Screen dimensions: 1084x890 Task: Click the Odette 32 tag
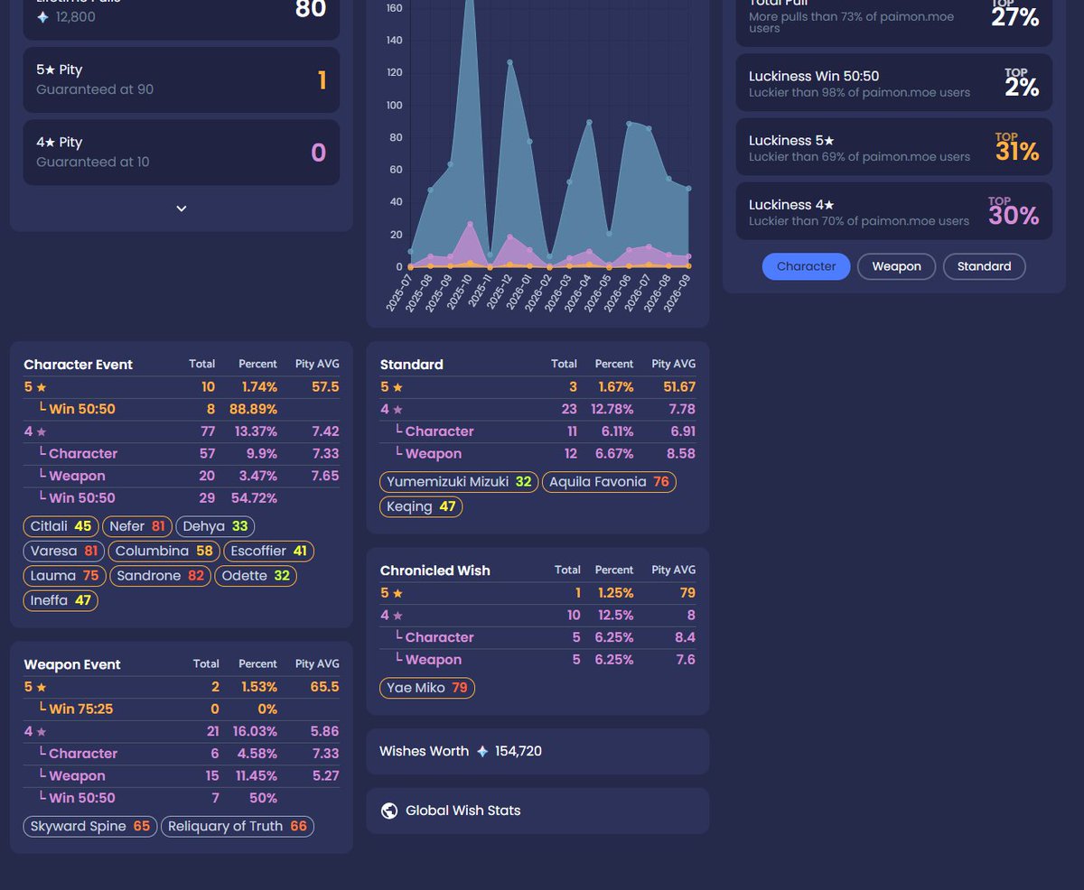click(256, 576)
